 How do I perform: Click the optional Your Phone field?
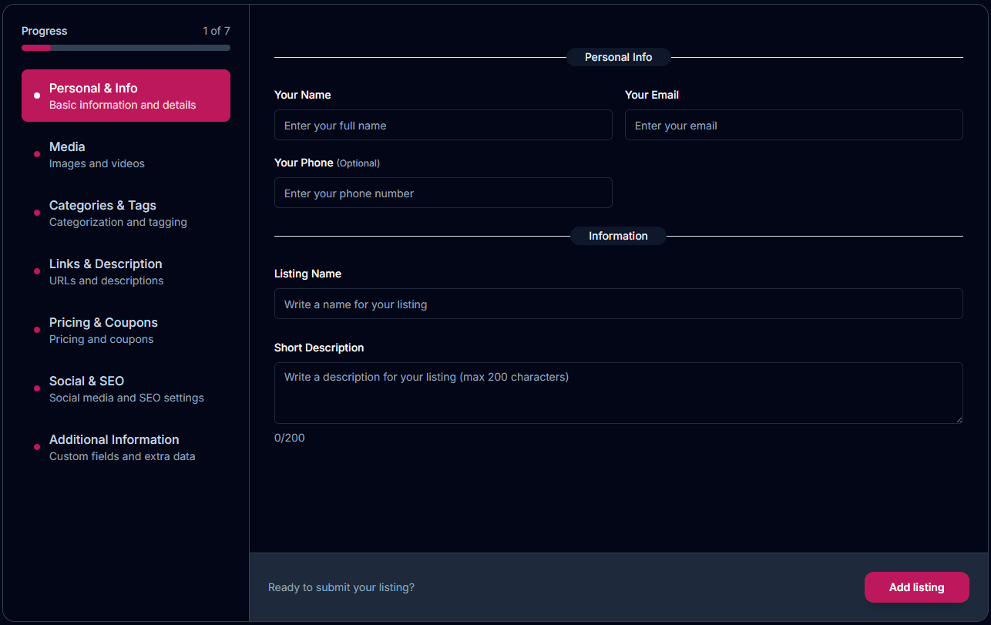tap(443, 193)
